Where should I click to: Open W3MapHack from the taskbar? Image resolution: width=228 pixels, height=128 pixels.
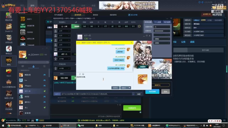click(x=173, y=125)
